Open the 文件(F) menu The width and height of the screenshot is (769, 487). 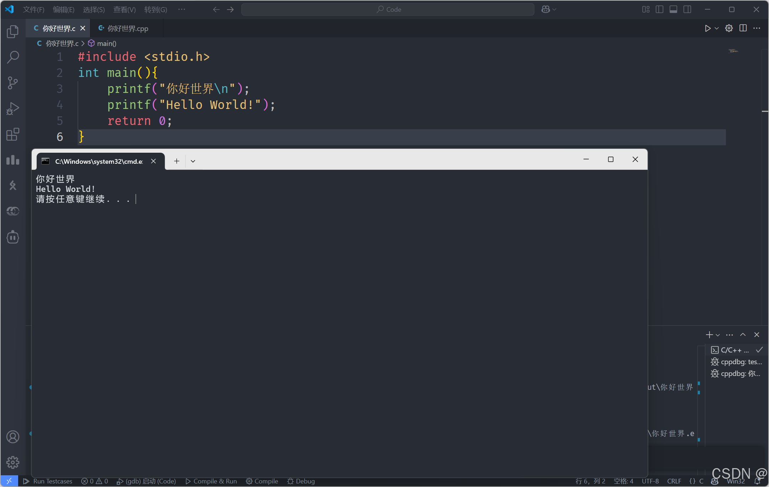click(33, 10)
